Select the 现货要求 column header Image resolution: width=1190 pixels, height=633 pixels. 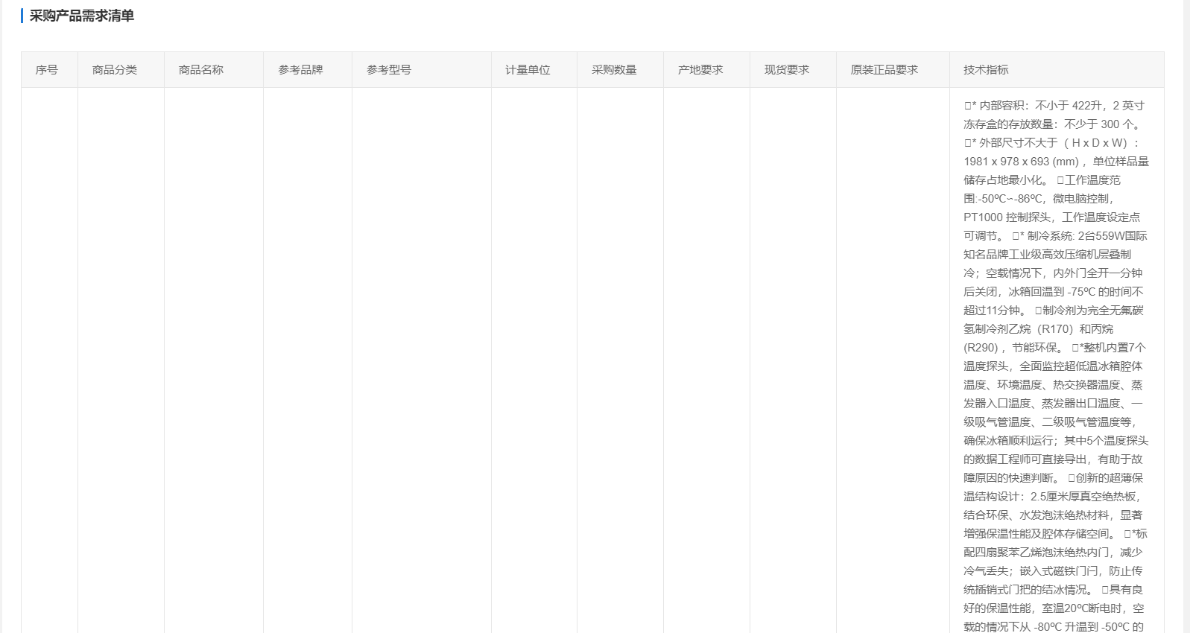point(787,70)
